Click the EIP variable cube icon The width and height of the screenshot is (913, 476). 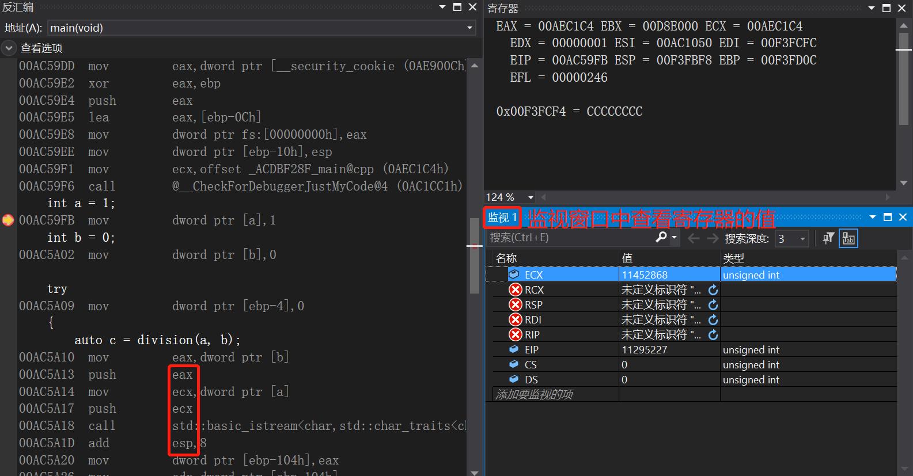coord(514,349)
